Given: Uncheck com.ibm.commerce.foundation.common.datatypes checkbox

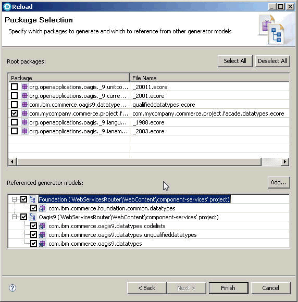Looking at the screenshot, I should coord(33,208).
